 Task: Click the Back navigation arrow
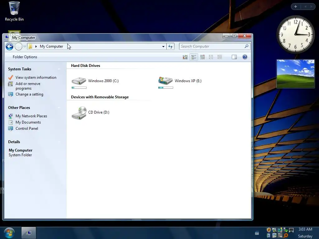click(9, 47)
